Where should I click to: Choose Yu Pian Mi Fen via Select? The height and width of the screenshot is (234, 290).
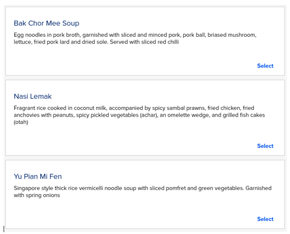(265, 219)
